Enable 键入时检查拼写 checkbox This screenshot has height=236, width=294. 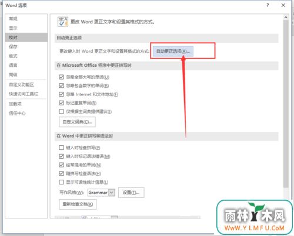[61, 148]
